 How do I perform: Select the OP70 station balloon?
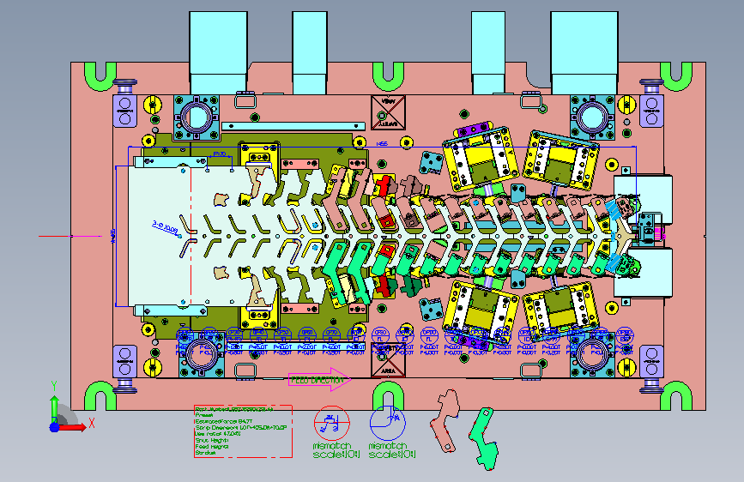pos(332,334)
